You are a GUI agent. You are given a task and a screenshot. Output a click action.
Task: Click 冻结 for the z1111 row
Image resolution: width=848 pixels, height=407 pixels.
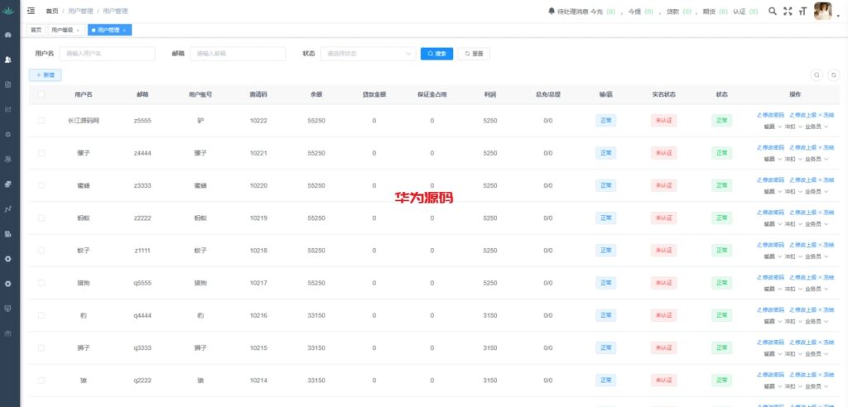click(826, 244)
